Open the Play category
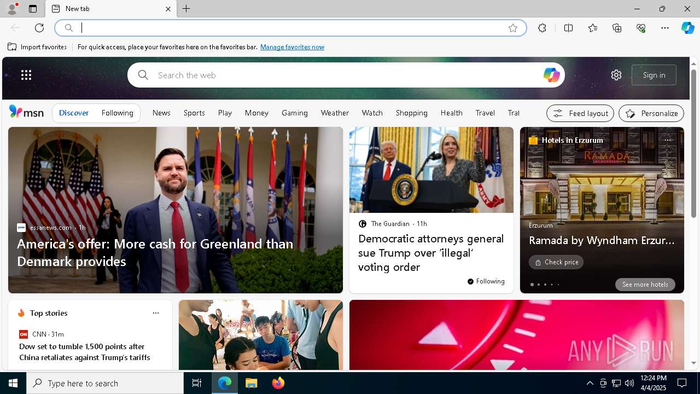 pos(225,113)
